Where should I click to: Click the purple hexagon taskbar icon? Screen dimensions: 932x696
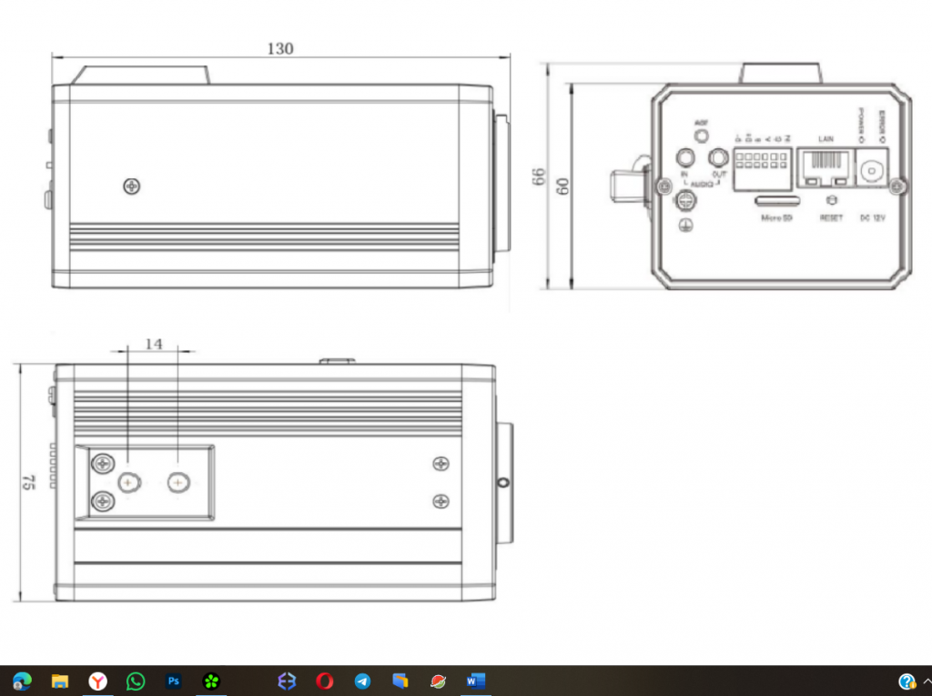[287, 681]
